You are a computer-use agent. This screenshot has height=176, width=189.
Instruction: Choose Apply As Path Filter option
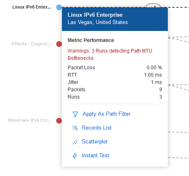(106, 114)
